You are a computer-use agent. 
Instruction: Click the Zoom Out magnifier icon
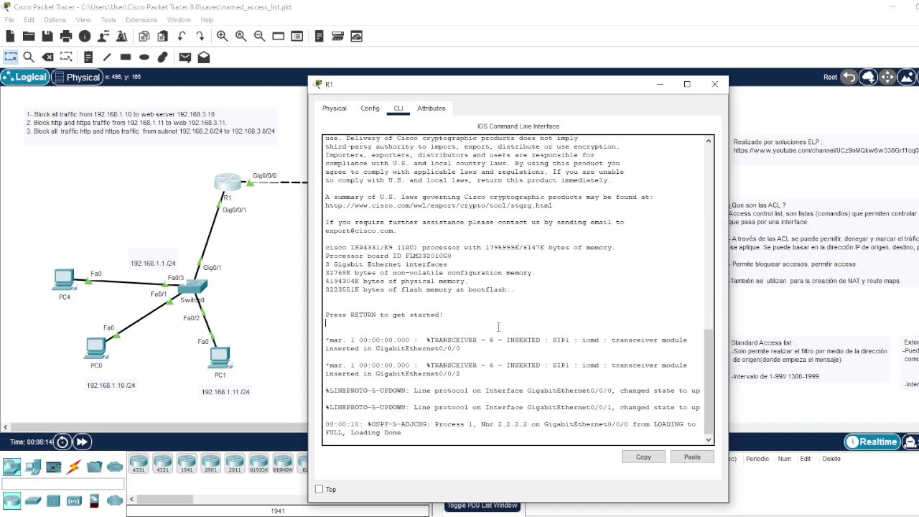point(260,36)
